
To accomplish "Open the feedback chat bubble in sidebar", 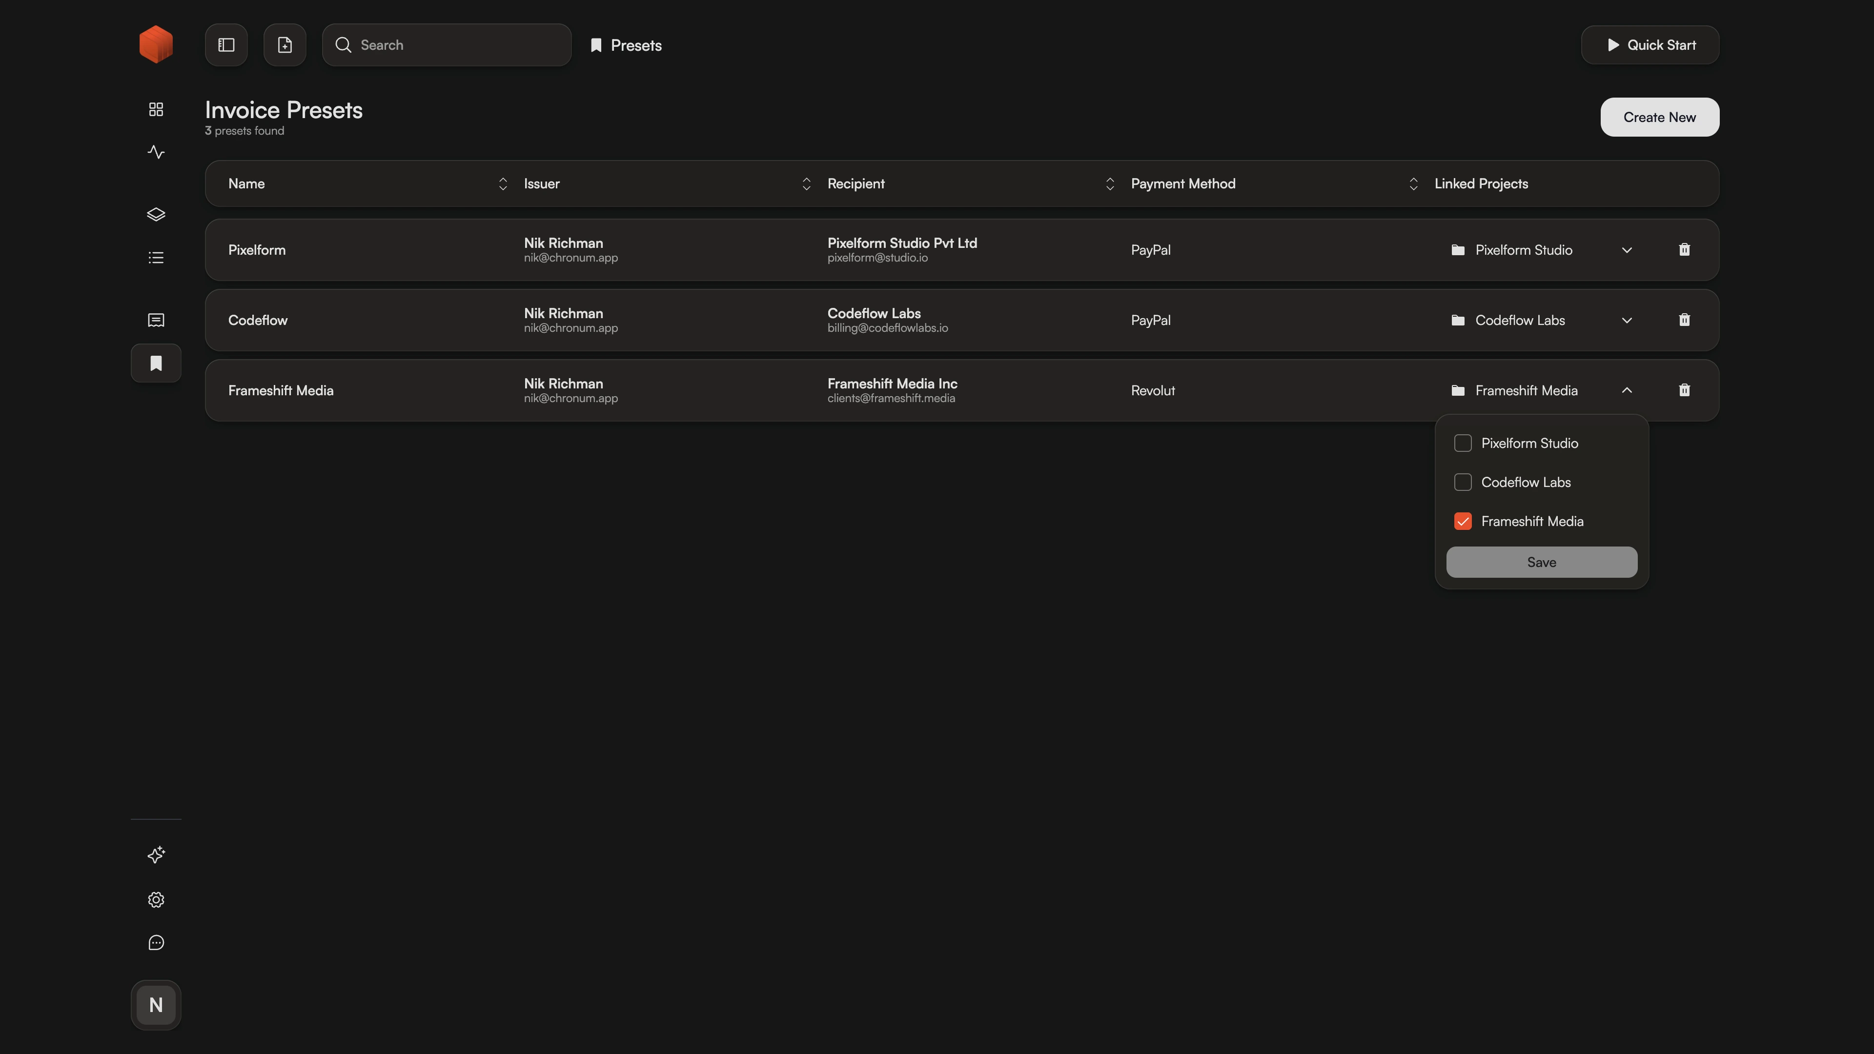I will coord(155,942).
